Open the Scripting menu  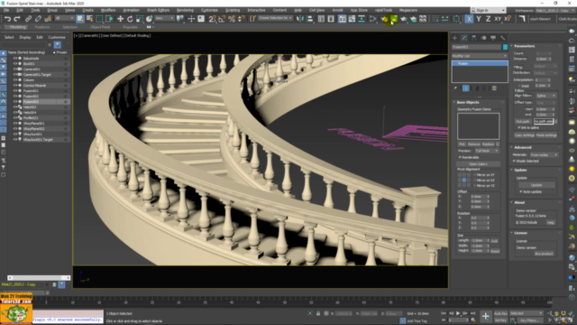pyautogui.click(x=233, y=10)
